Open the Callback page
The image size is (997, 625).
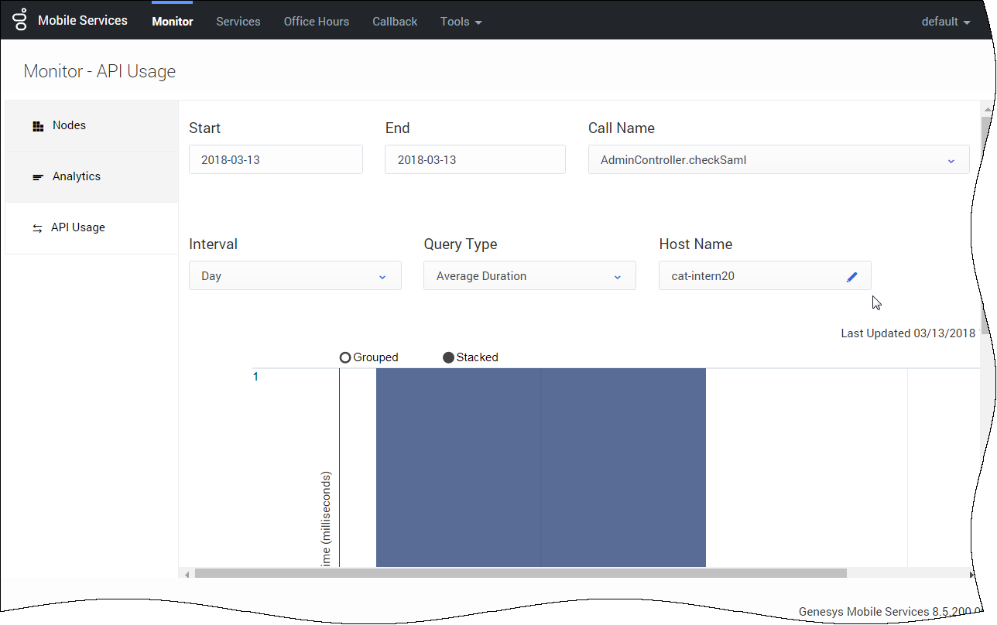click(x=395, y=22)
